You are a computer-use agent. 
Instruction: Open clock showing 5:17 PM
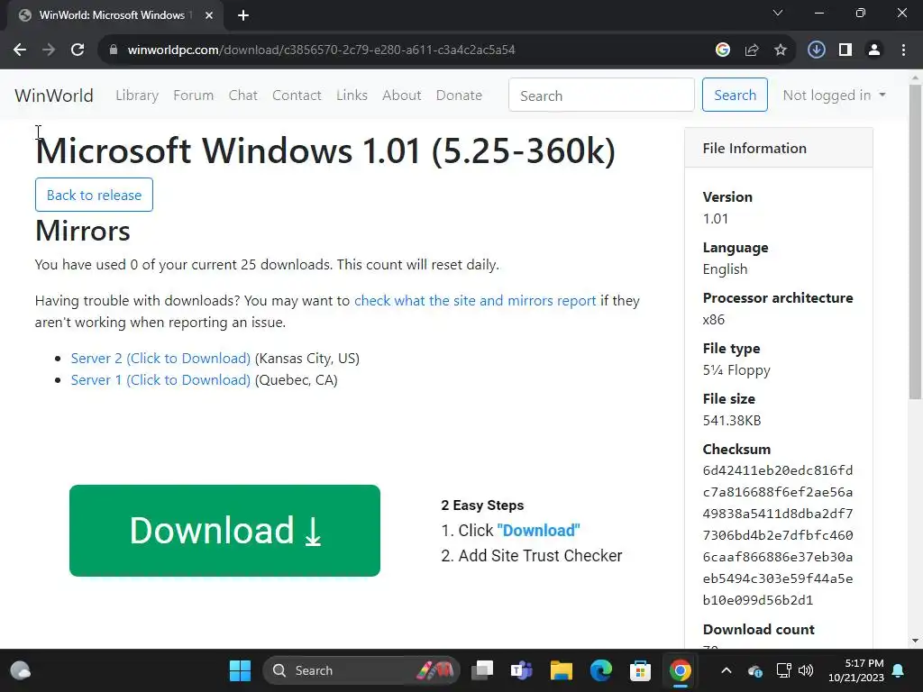[x=856, y=670]
